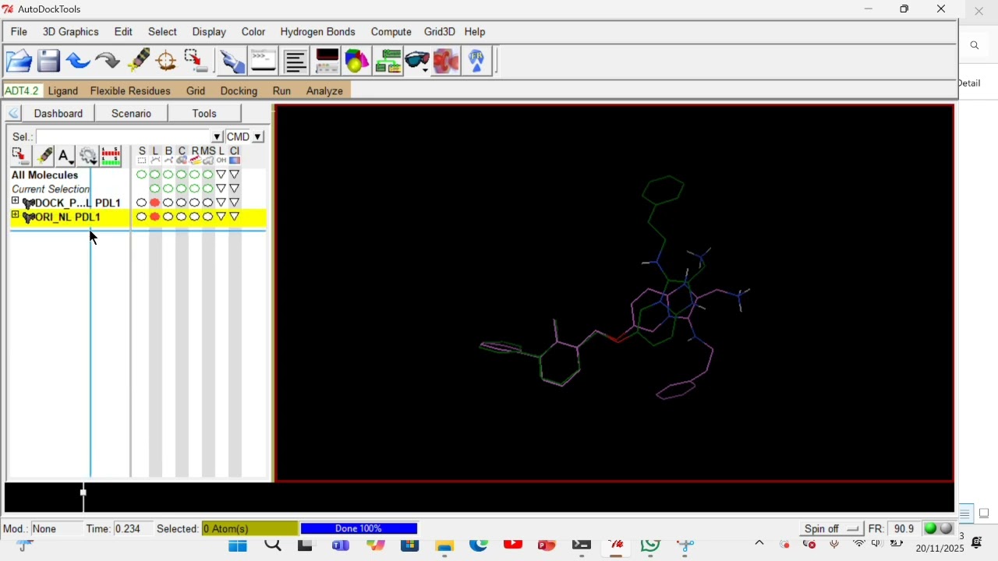Open the Compute menu

click(391, 32)
